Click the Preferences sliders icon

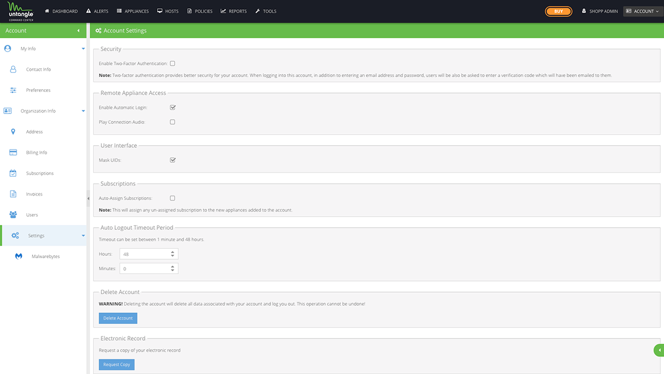(x=13, y=90)
